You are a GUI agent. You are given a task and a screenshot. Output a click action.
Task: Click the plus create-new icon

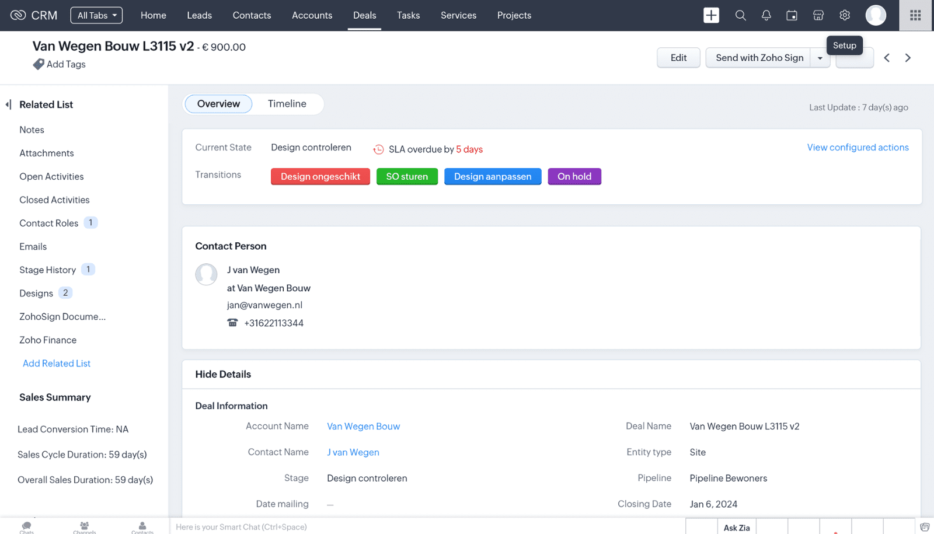pos(711,15)
